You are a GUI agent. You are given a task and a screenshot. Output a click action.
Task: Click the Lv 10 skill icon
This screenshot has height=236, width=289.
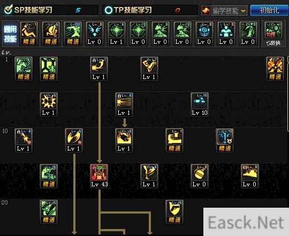(200, 105)
